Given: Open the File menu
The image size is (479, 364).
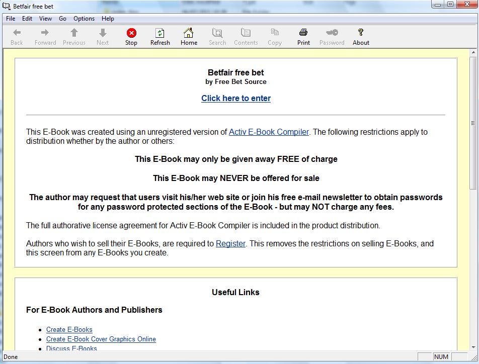Looking at the screenshot, I should (11, 19).
